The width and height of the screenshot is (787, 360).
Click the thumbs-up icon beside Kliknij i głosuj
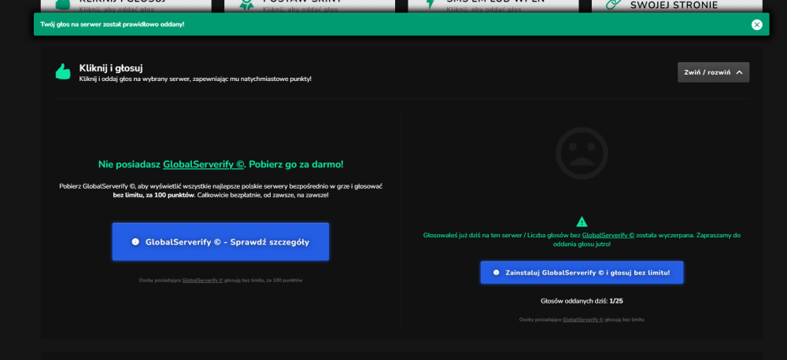click(x=63, y=72)
